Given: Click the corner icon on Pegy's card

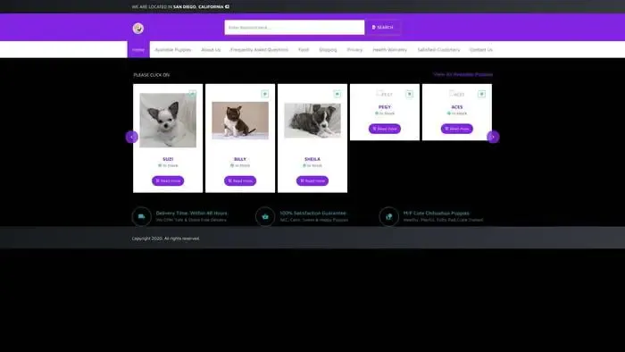Looking at the screenshot, I should (409, 94).
